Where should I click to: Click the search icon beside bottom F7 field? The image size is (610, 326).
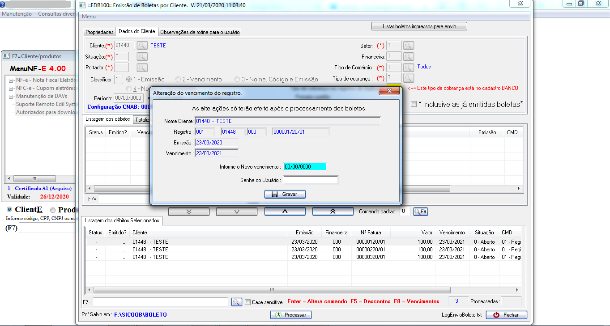(x=236, y=302)
